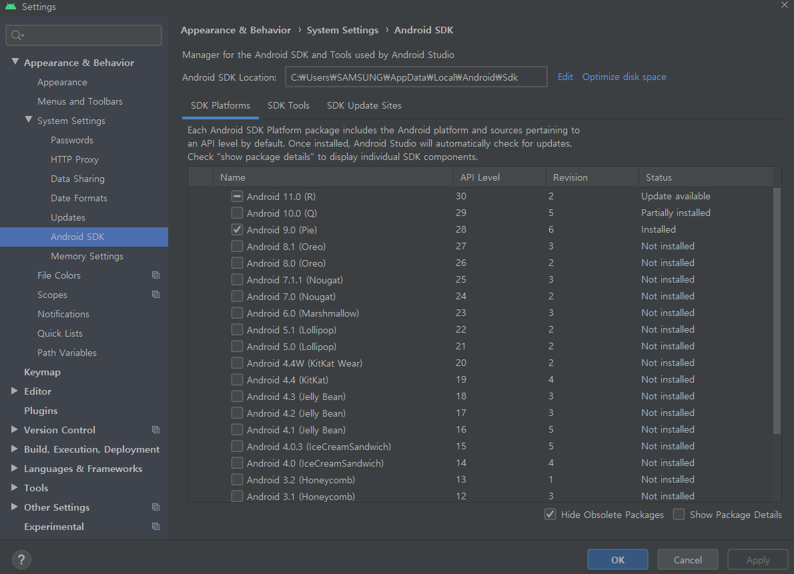Image resolution: width=794 pixels, height=574 pixels.
Task: Check the Android 8.0 (Oreo) checkbox
Action: [x=237, y=263]
